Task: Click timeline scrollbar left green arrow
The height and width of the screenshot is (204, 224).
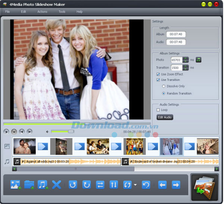Action: click(15, 169)
